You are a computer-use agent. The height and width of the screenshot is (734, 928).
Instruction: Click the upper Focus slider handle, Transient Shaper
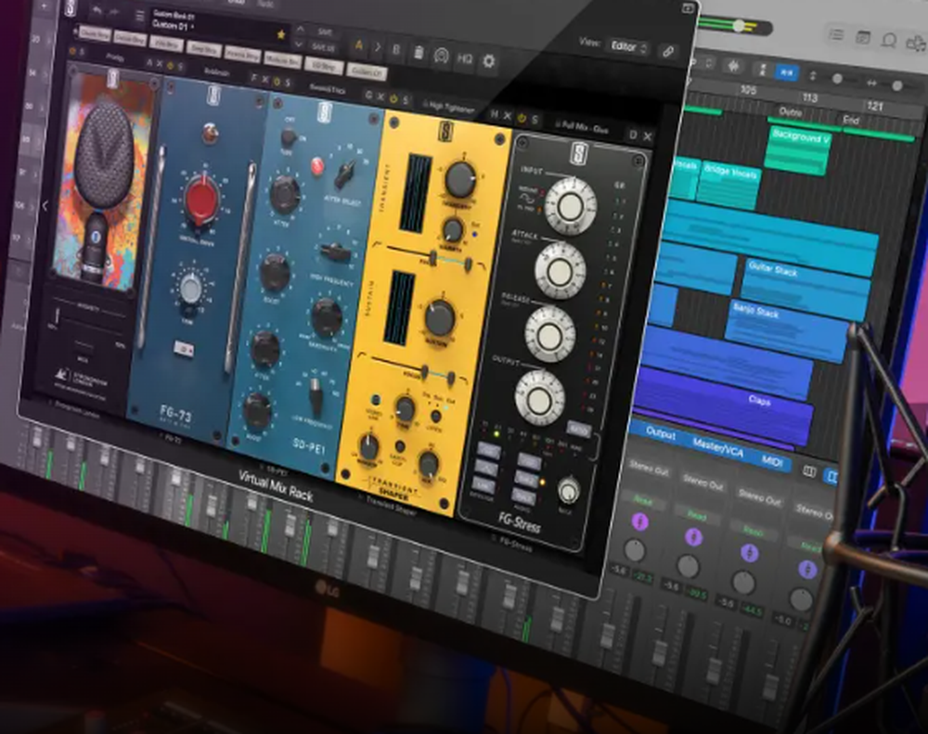coord(433,258)
